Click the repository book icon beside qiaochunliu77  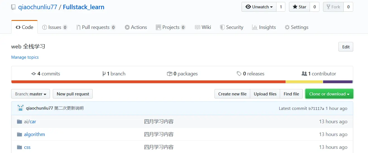(13, 7)
